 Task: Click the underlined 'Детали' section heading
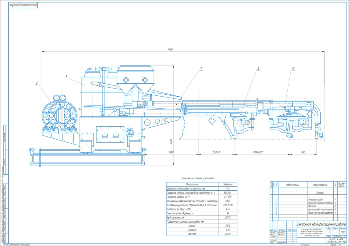click(x=320, y=193)
